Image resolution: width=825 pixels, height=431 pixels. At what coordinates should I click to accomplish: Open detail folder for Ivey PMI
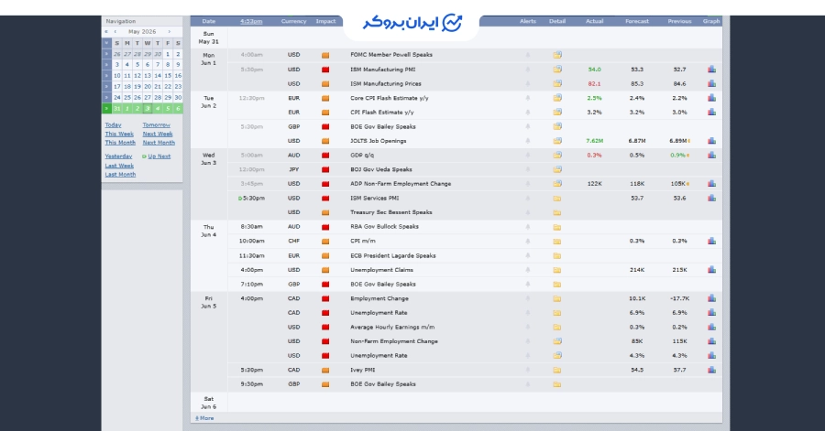pos(557,370)
